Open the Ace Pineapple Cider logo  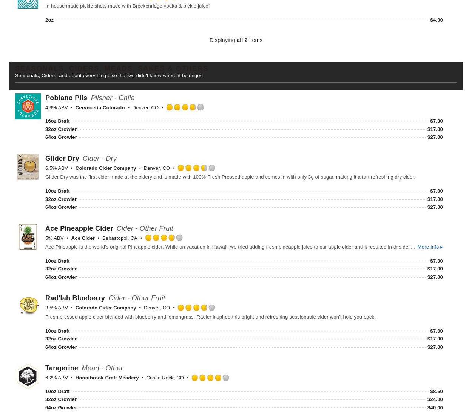pos(28,237)
